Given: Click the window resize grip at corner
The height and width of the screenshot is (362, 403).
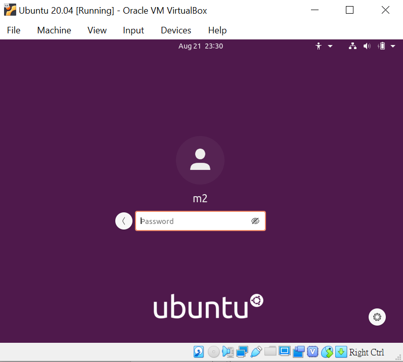Looking at the screenshot, I should pyautogui.click(x=398, y=357).
